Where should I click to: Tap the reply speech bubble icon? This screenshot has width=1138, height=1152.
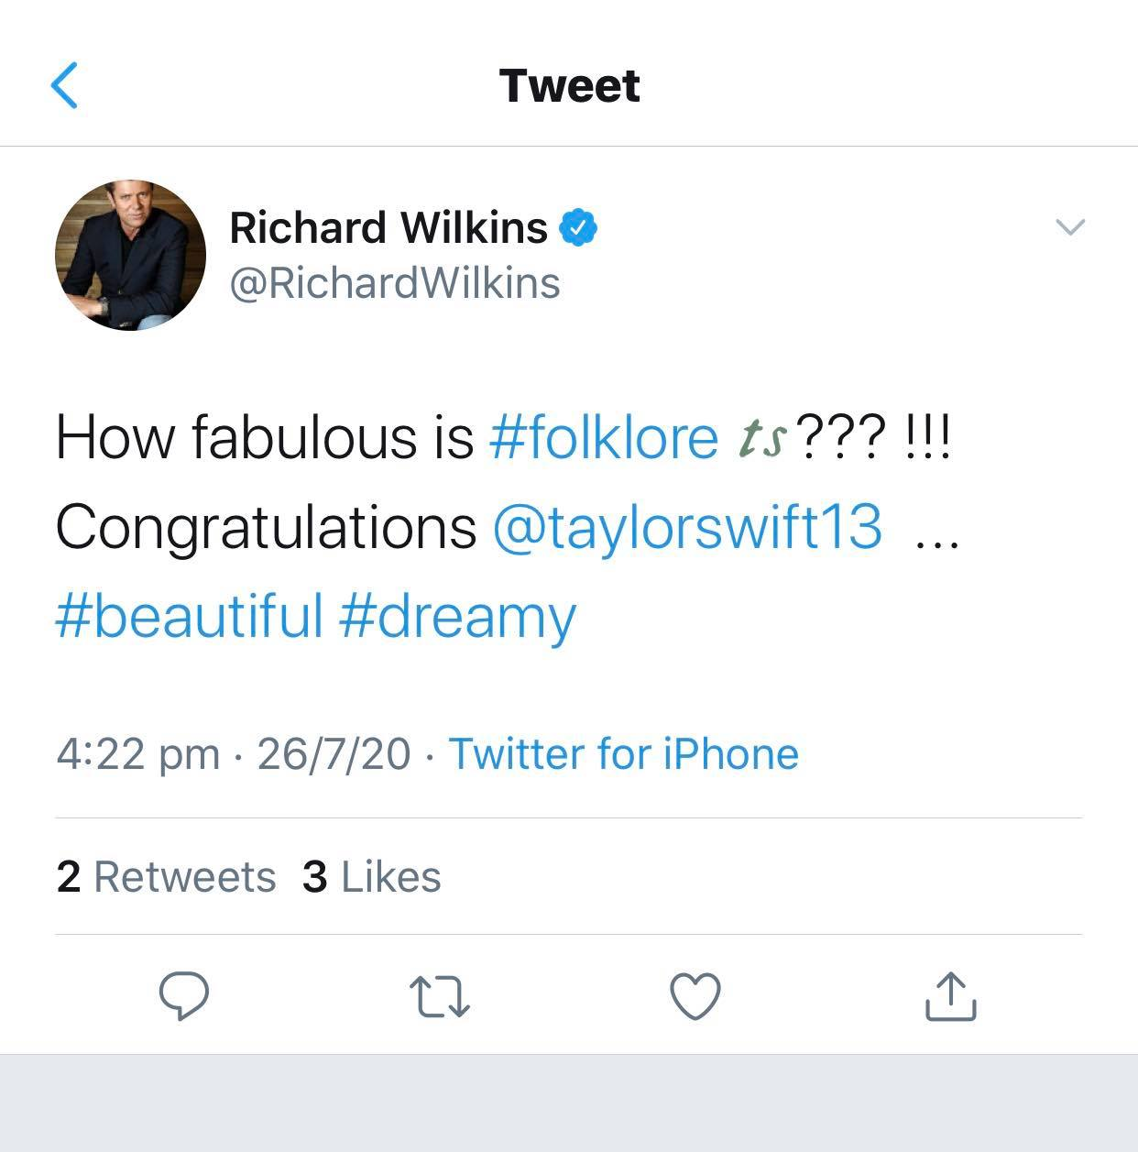[x=184, y=995]
